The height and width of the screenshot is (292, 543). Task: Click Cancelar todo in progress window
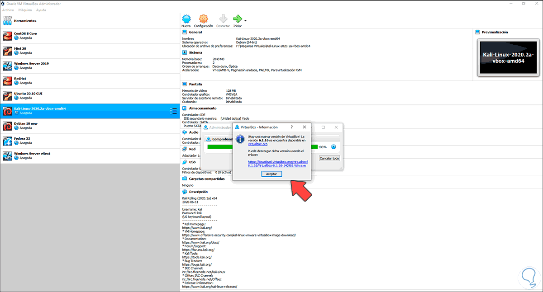point(329,158)
